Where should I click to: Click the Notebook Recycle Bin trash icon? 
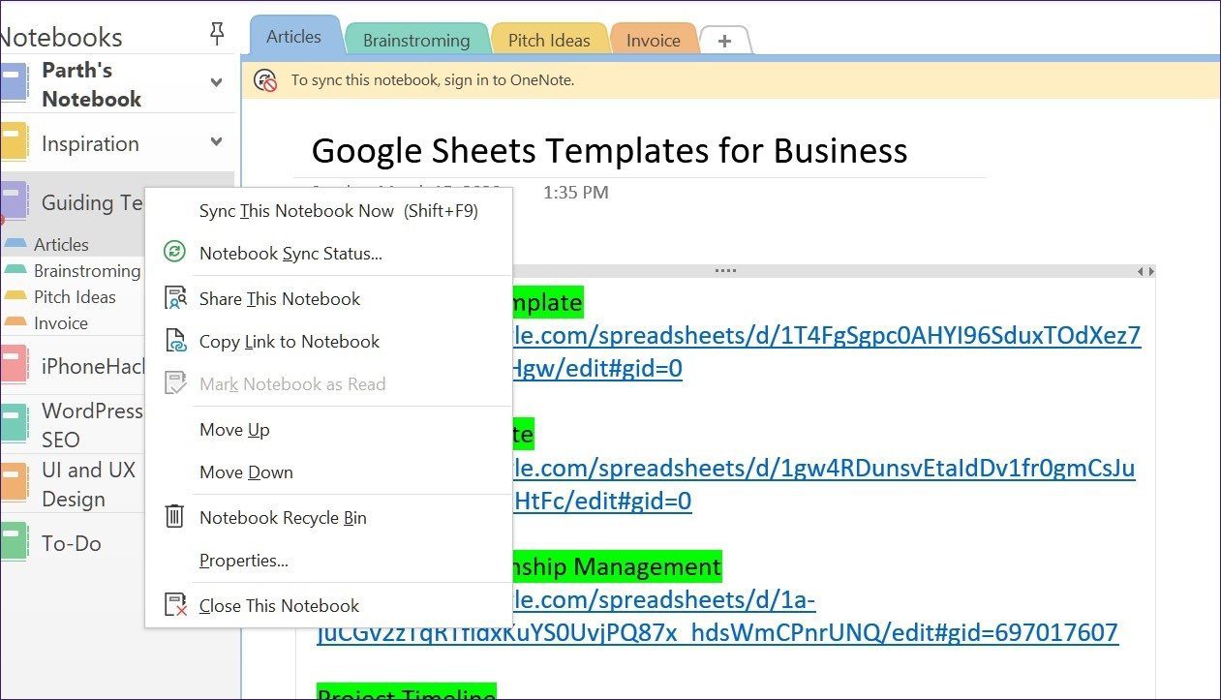174,516
